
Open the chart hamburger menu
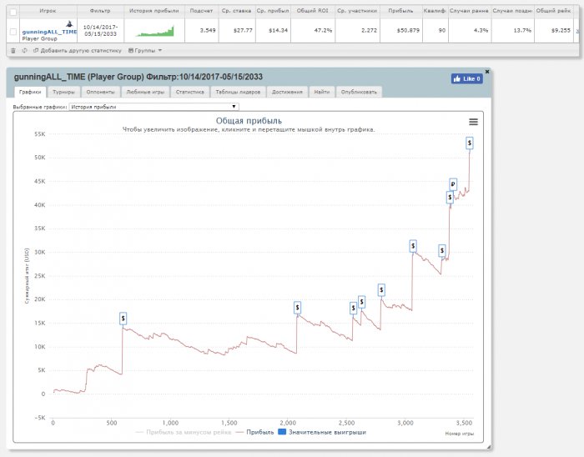pyautogui.click(x=473, y=122)
